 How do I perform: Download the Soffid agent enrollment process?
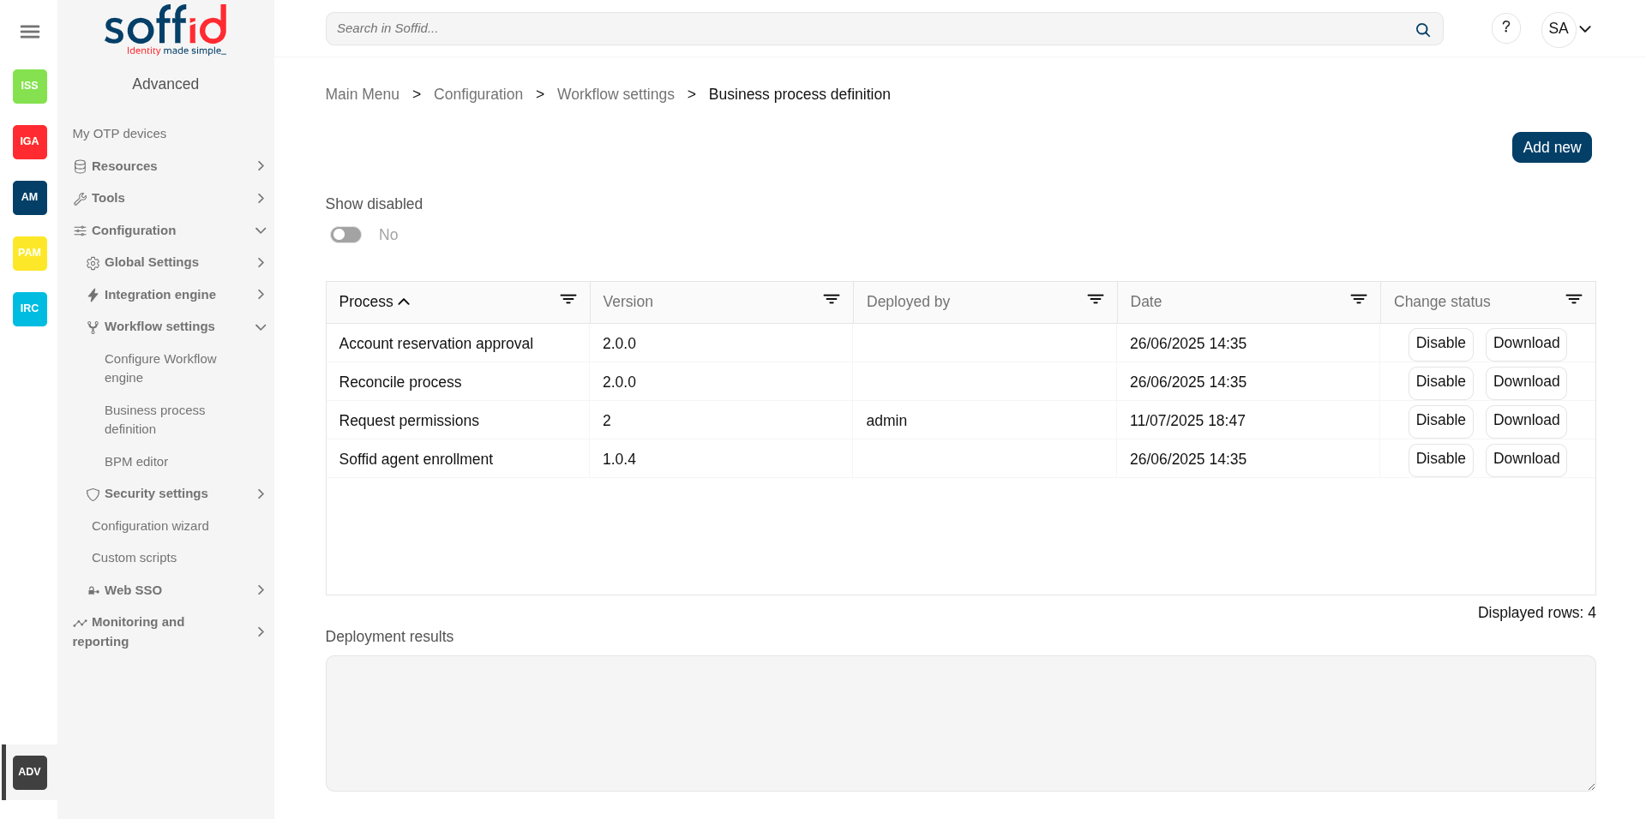[1526, 459]
